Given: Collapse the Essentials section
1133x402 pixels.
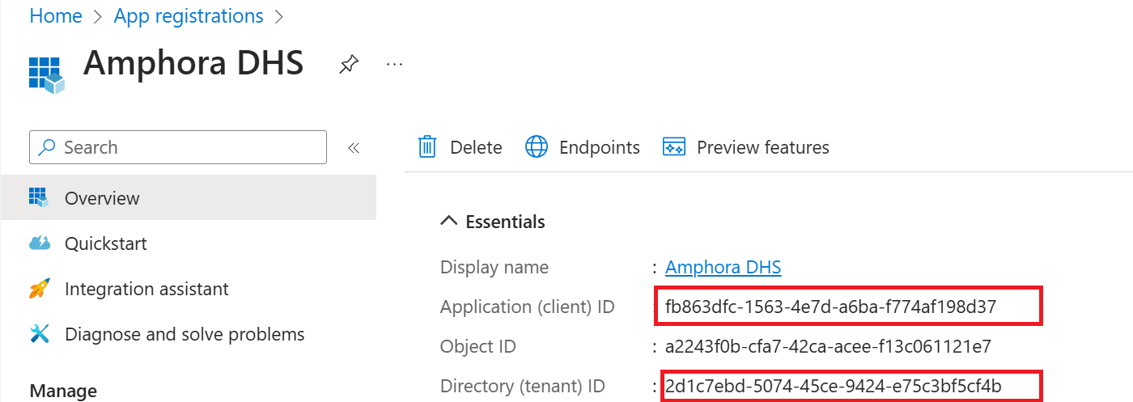Looking at the screenshot, I should click(448, 222).
